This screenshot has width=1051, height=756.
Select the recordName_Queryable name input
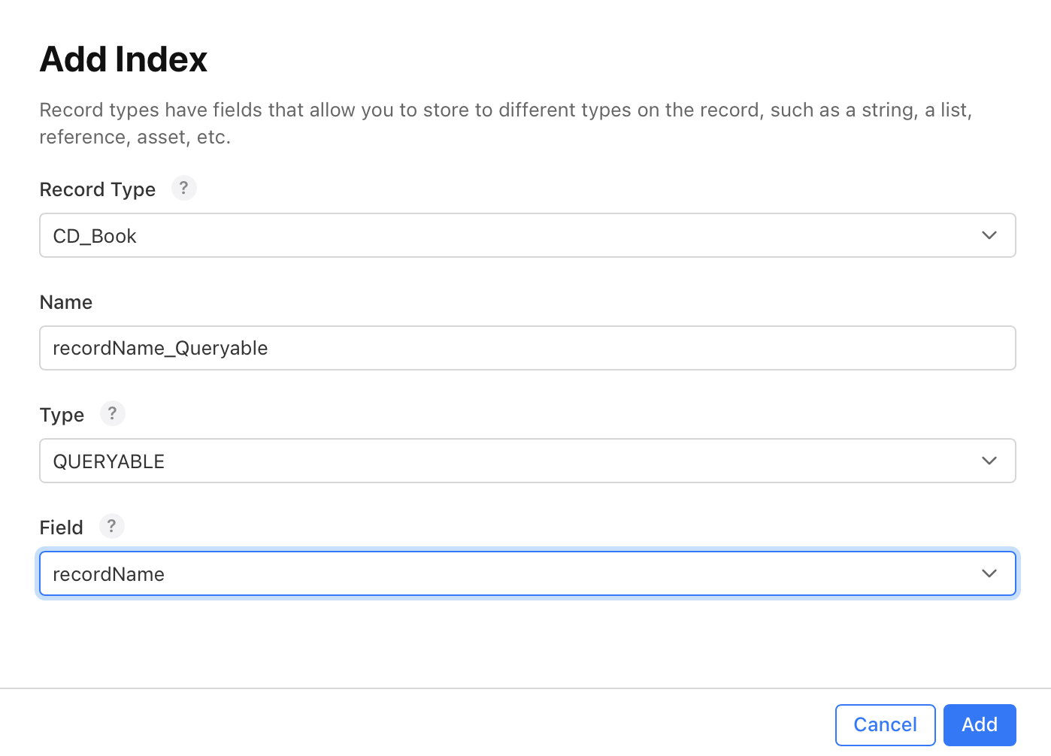(526, 348)
